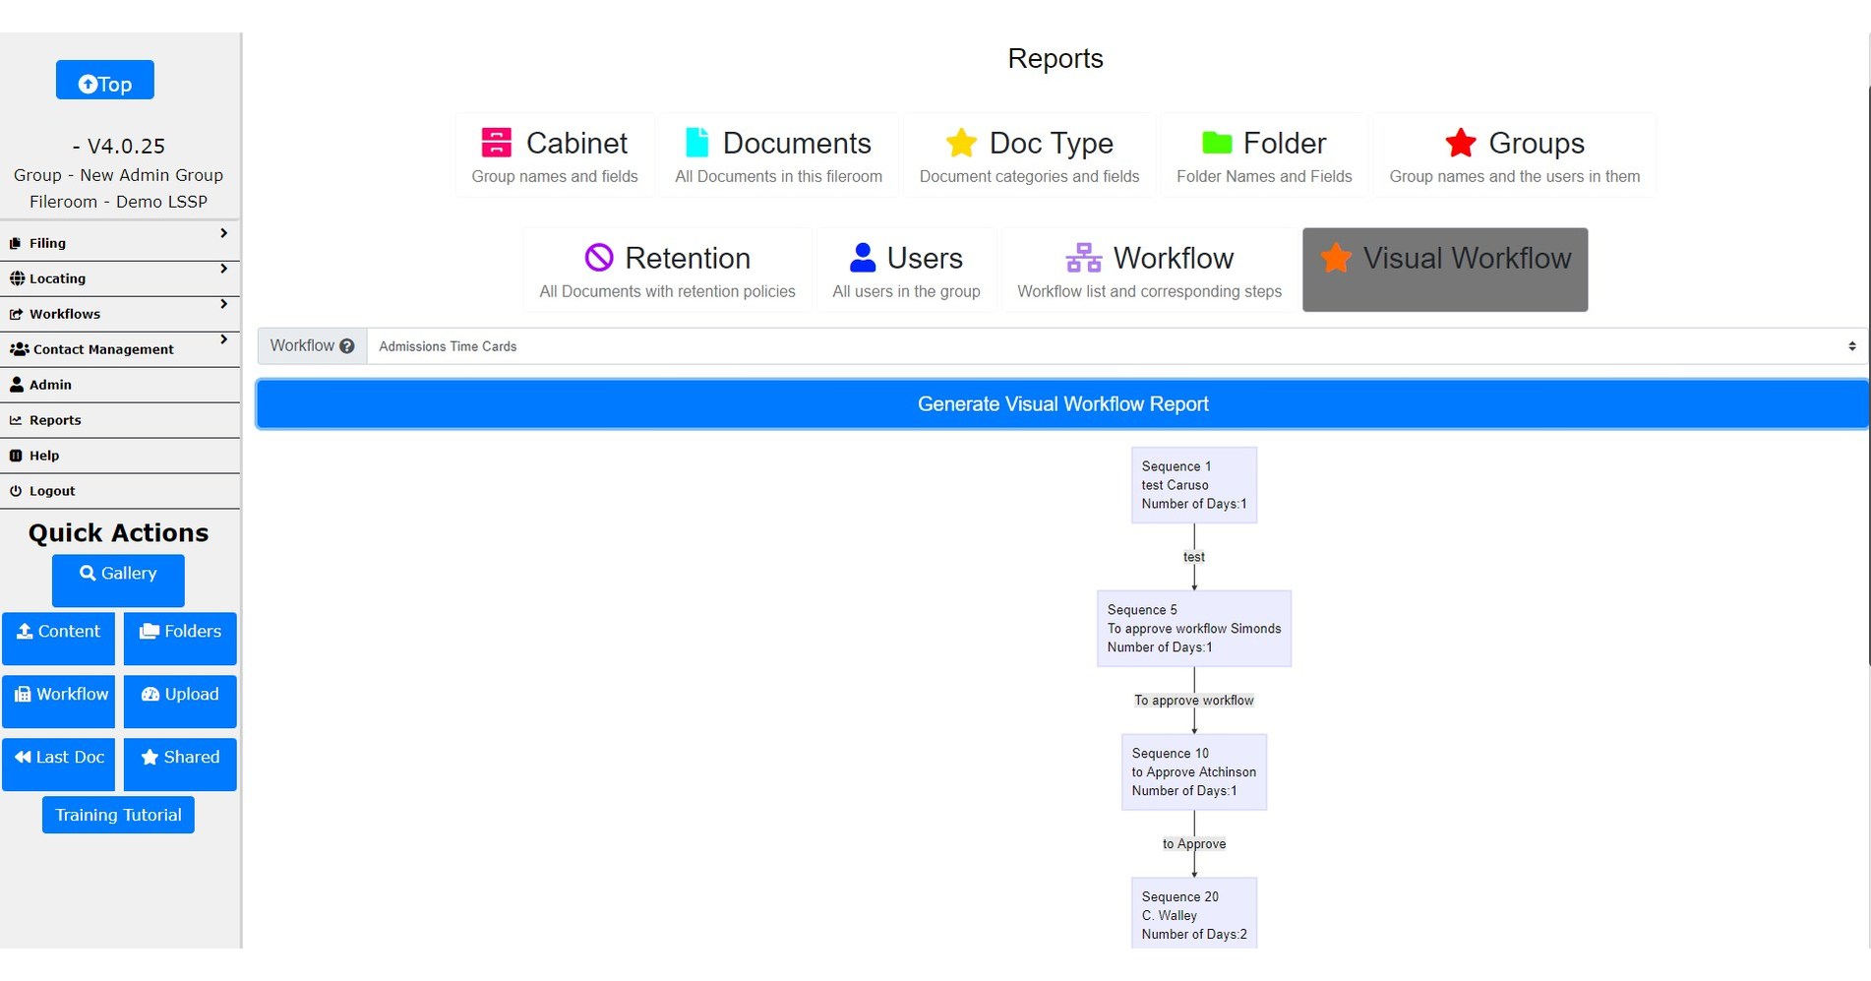This screenshot has width=1871, height=981.
Task: Click the Workflow help question-mark icon
Action: [x=347, y=346]
